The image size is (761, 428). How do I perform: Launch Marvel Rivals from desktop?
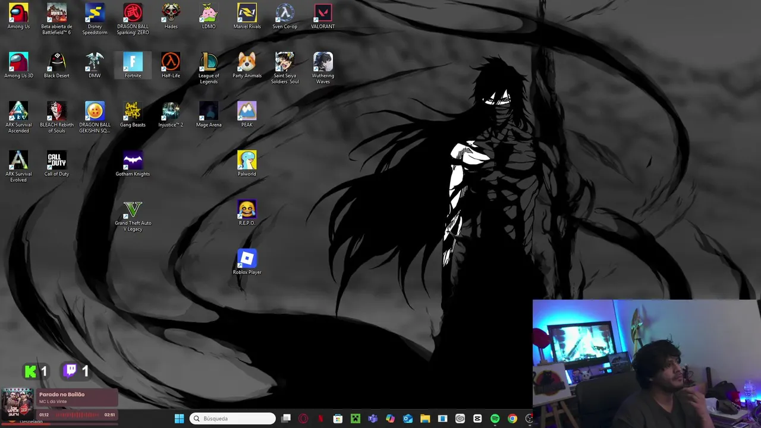[247, 17]
